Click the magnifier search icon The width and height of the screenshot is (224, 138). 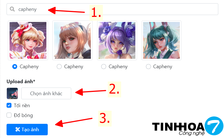12,9
